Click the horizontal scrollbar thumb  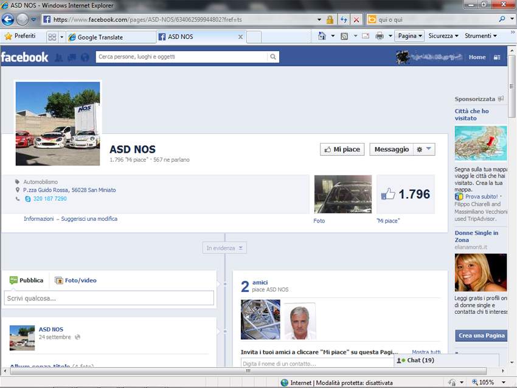click(x=248, y=371)
